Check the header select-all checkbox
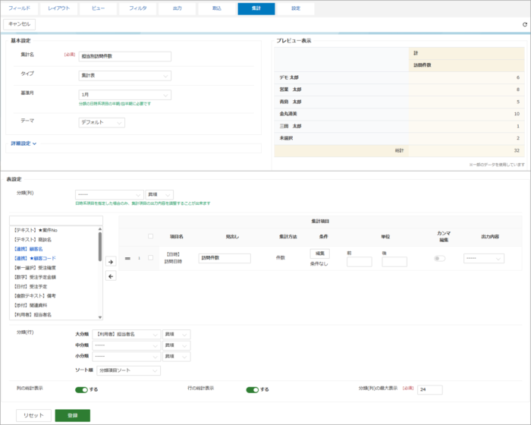 (151, 236)
